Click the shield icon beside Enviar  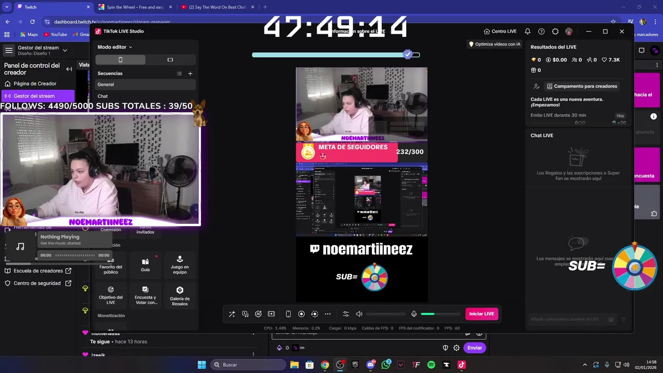click(x=445, y=348)
